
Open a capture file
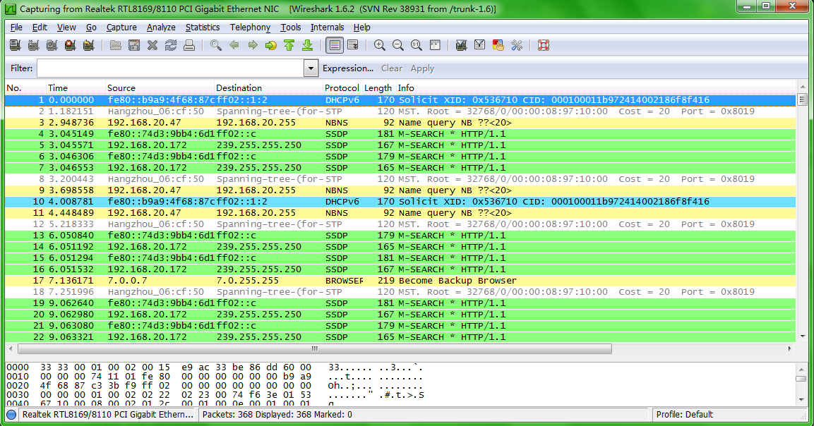(115, 46)
